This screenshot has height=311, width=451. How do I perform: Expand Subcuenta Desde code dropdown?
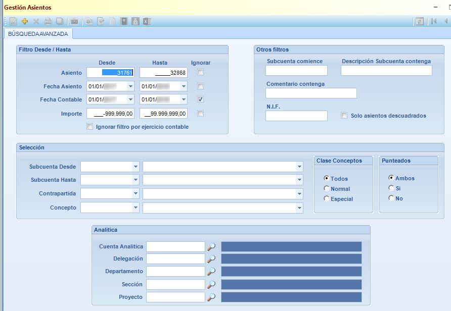coord(136,167)
